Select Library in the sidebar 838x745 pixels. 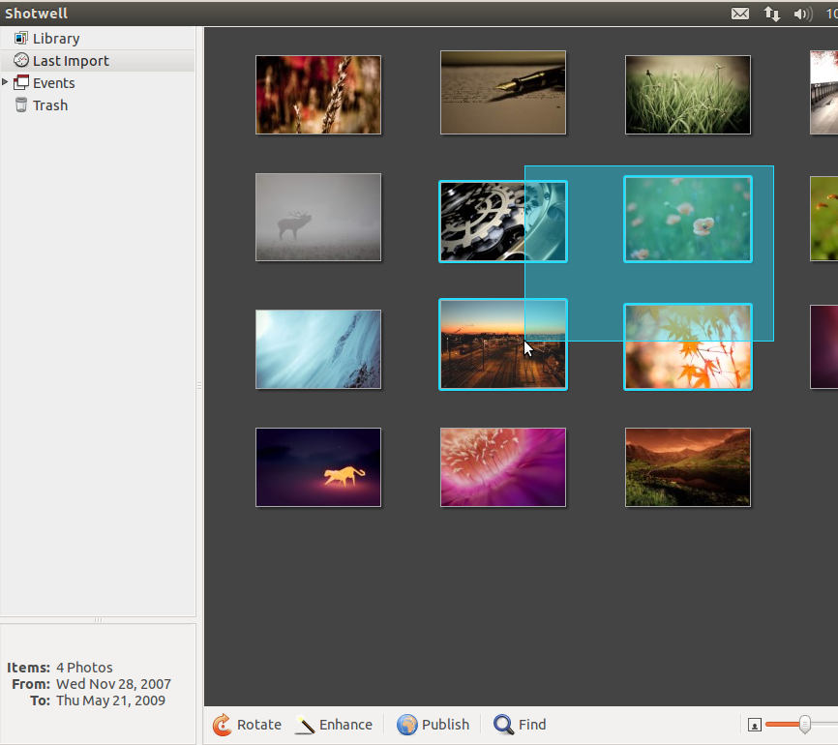tap(52, 38)
